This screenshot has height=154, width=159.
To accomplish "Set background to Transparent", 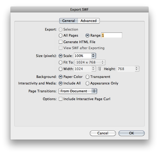I will [87, 77].
